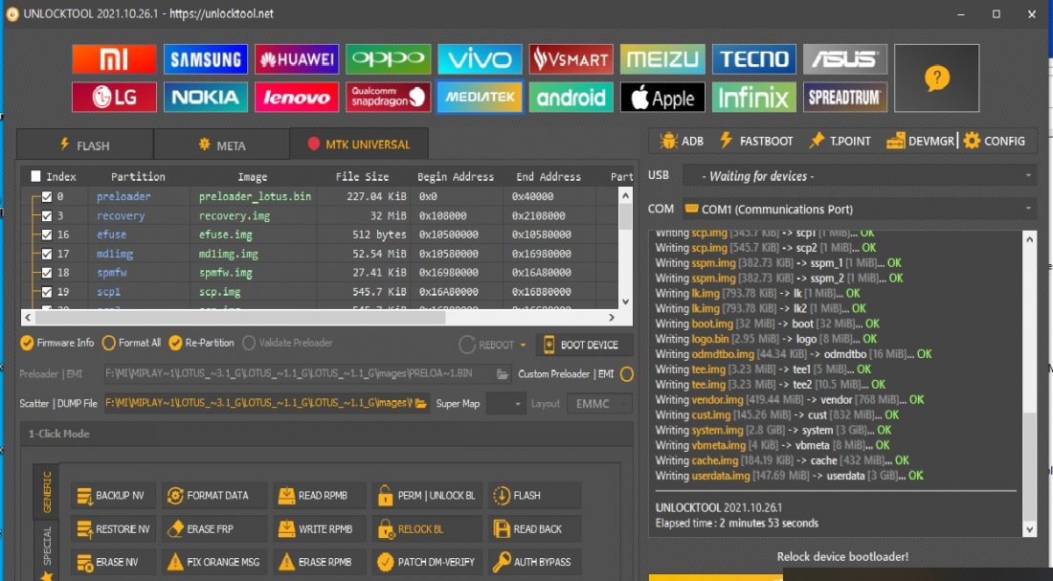Click the ERASE FRP button
Image resolution: width=1053 pixels, height=581 pixels.
[x=214, y=528]
